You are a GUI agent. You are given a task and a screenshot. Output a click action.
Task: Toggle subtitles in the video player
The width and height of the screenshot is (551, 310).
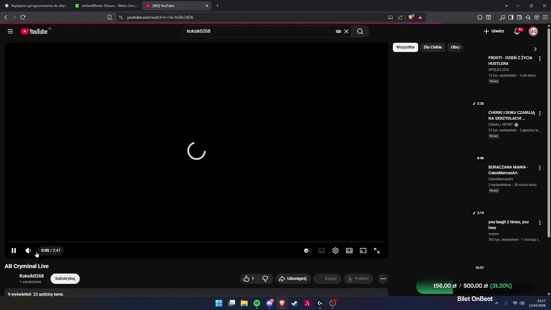click(x=322, y=251)
